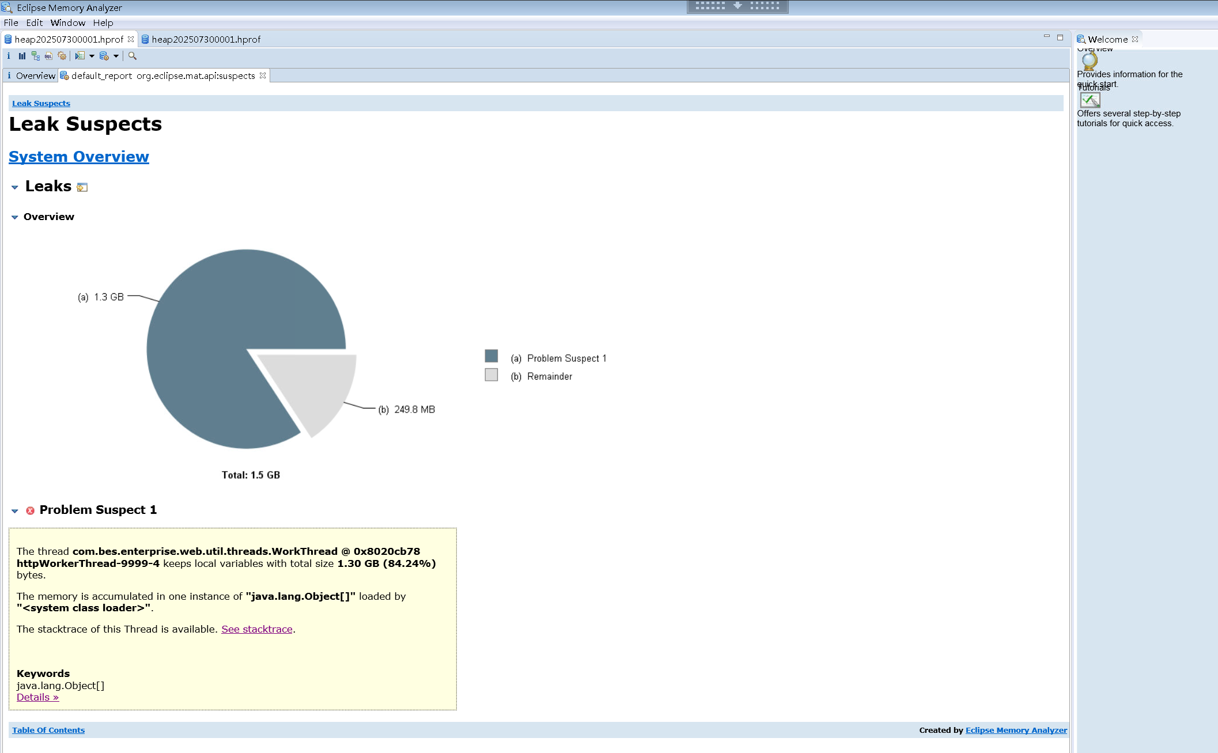Switch to the Overview tab

tap(31, 75)
